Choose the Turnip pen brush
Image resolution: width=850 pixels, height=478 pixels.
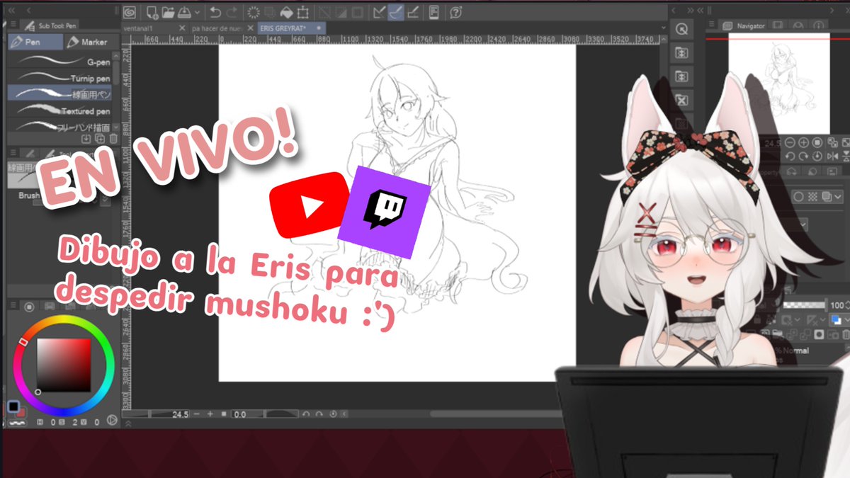click(60, 78)
